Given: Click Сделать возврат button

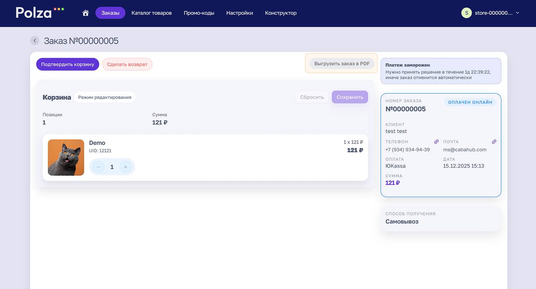Looking at the screenshot, I should click(127, 64).
